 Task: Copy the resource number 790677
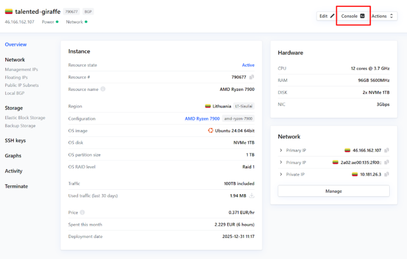pyautogui.click(x=251, y=77)
